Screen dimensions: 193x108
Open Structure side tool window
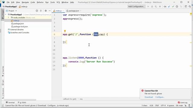(3, 93)
